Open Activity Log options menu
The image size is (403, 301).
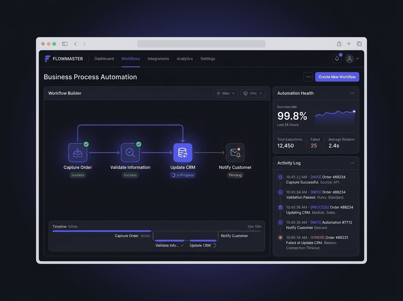(x=352, y=163)
